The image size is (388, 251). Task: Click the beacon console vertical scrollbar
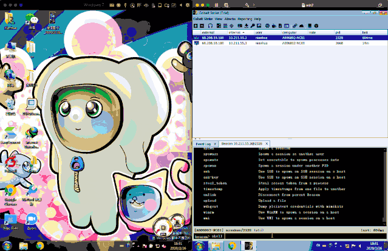click(385, 185)
